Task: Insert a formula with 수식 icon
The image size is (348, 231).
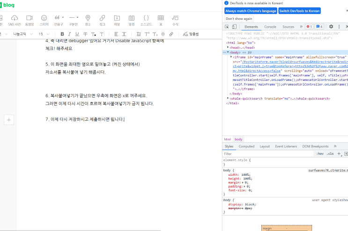Action: (x=175, y=18)
